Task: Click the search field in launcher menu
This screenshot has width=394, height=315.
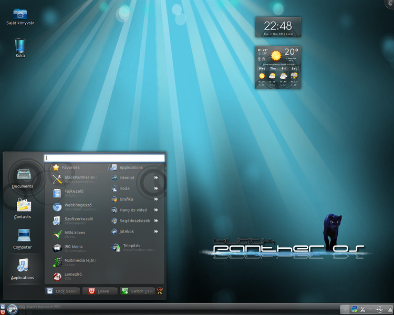Action: (x=105, y=158)
